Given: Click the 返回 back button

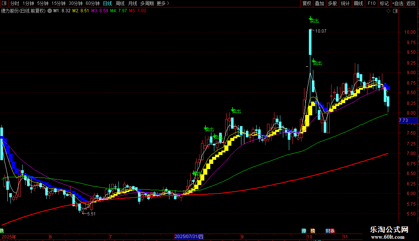Looking at the screenshot, I should 411,3.
